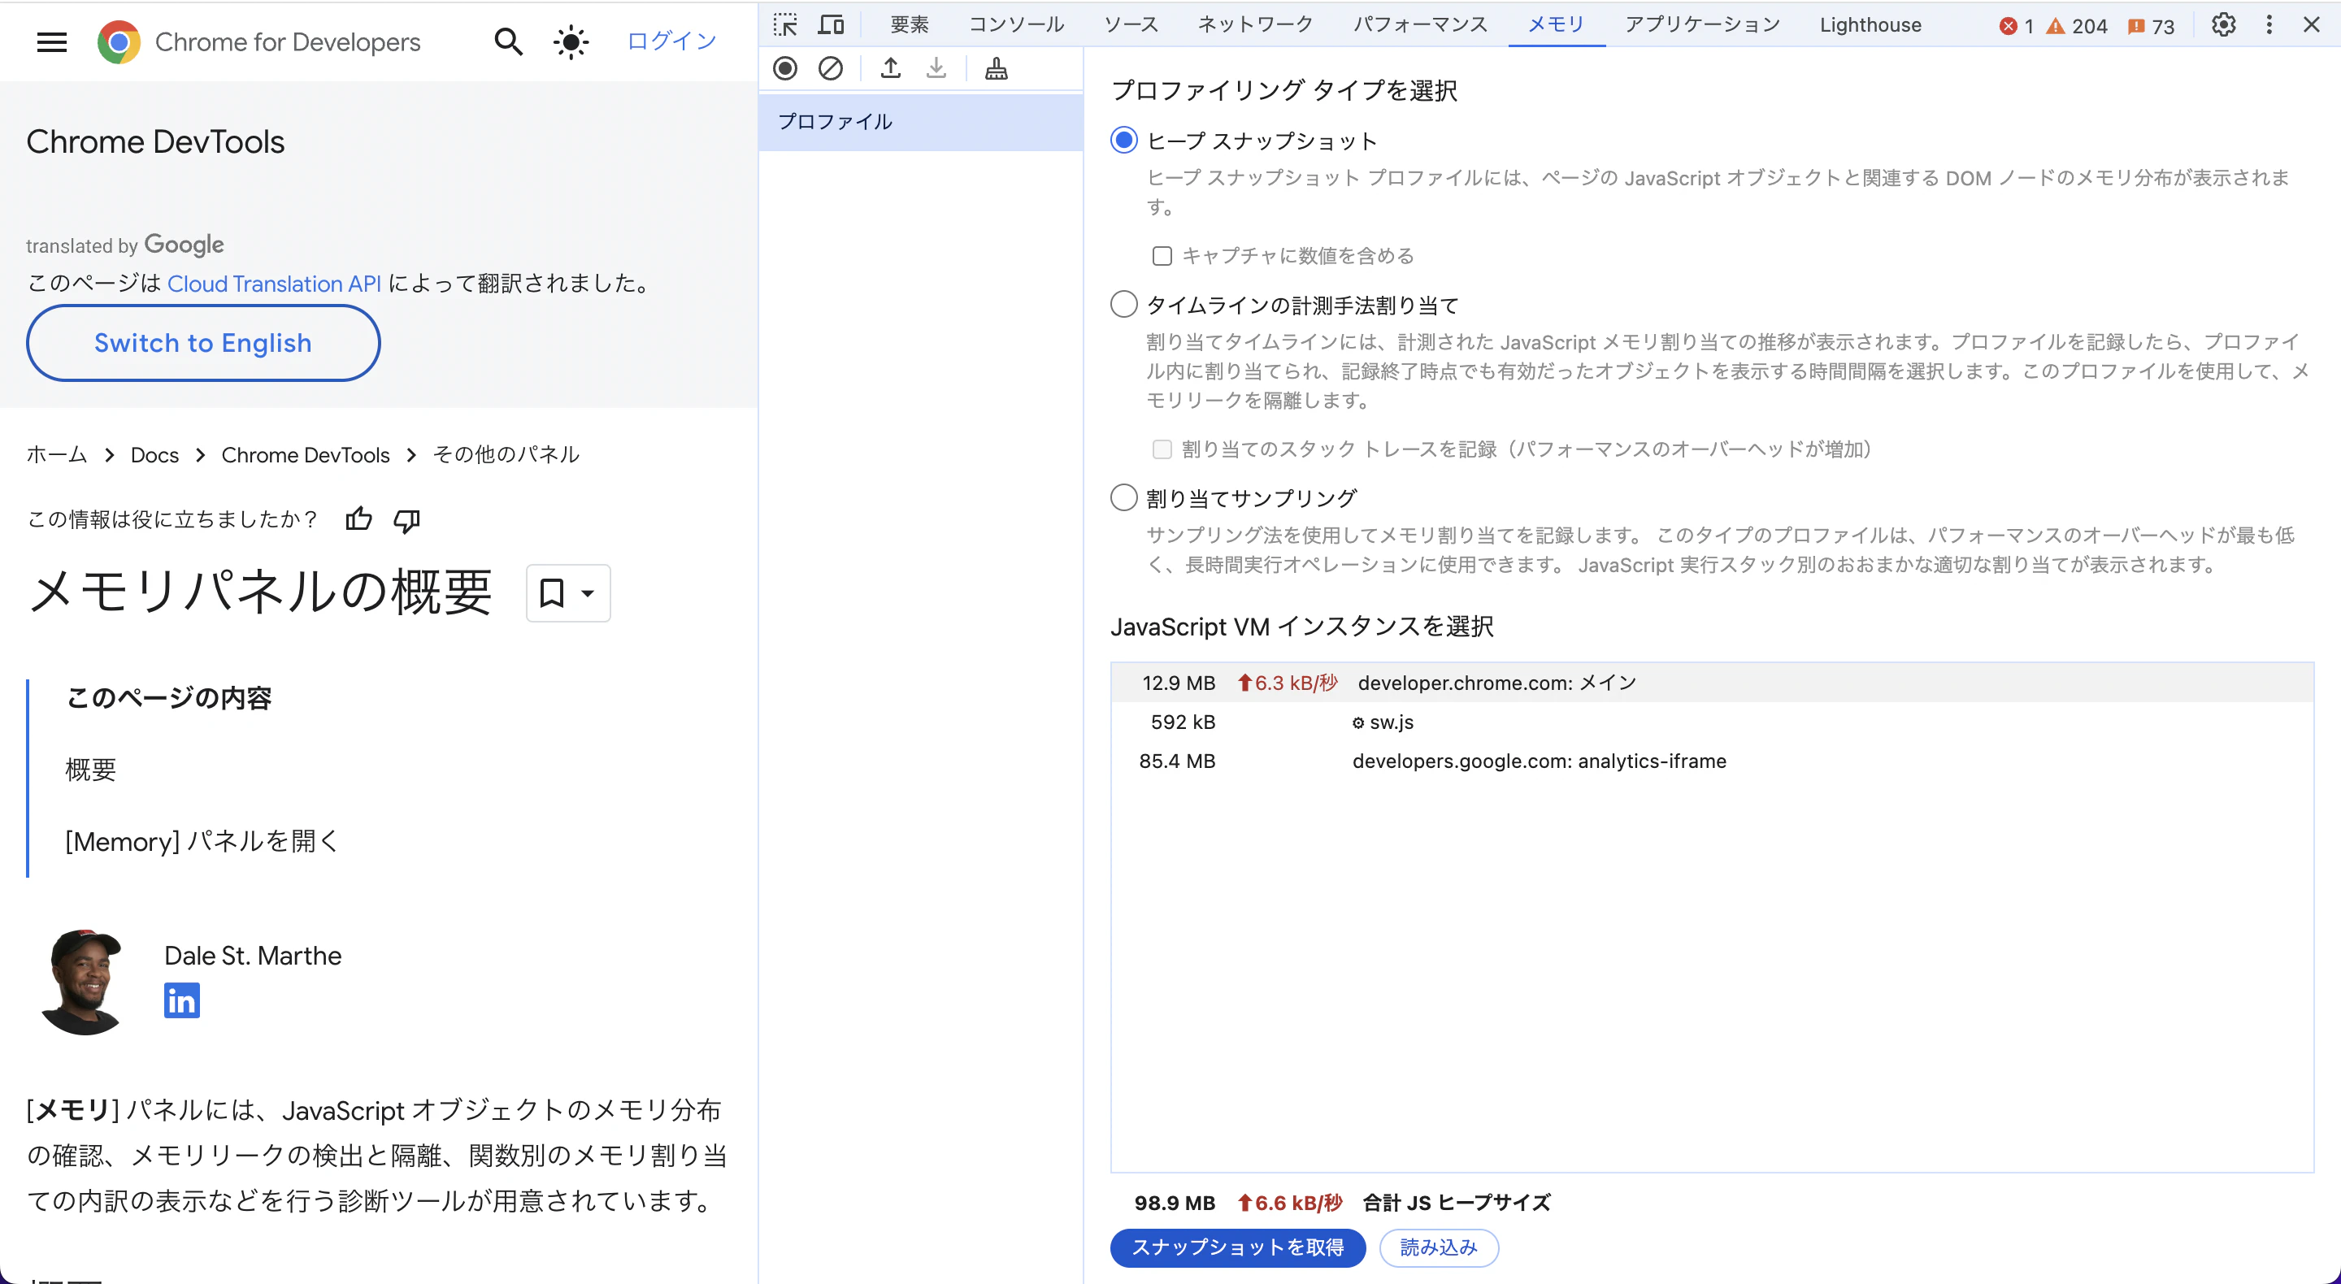Select the sw.js VM instance row
Screen dimensions: 2341x1284
[1711, 722]
